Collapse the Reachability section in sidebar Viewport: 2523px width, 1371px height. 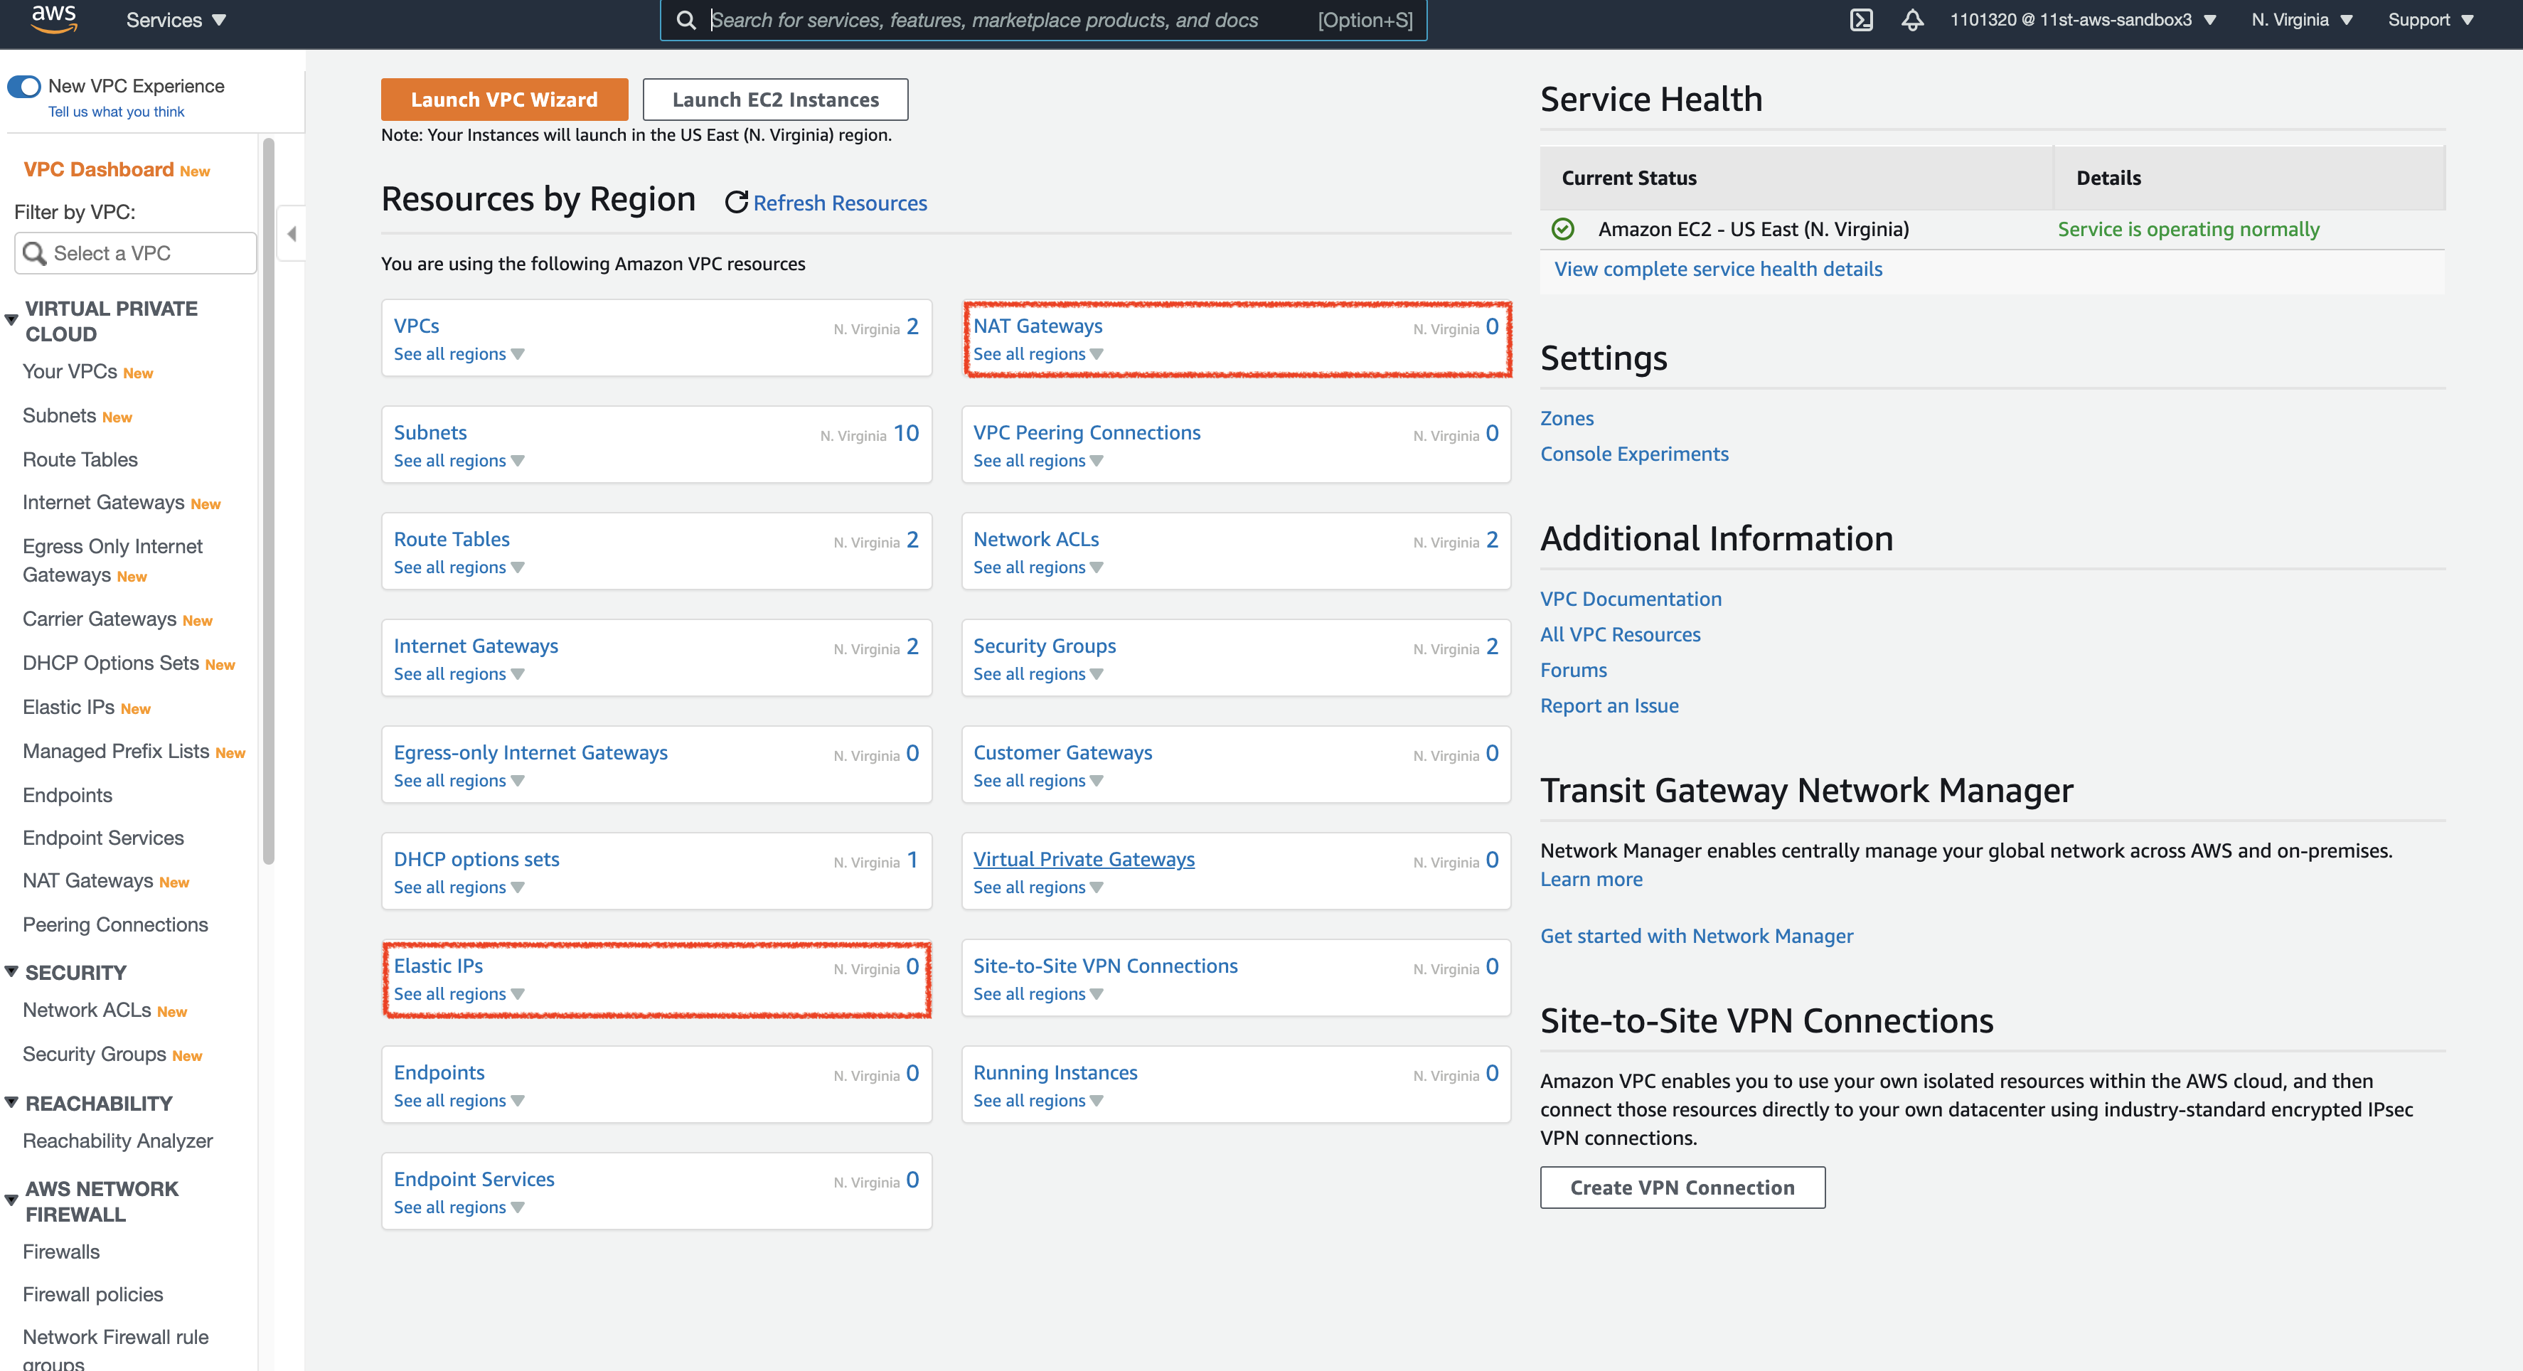[12, 1101]
